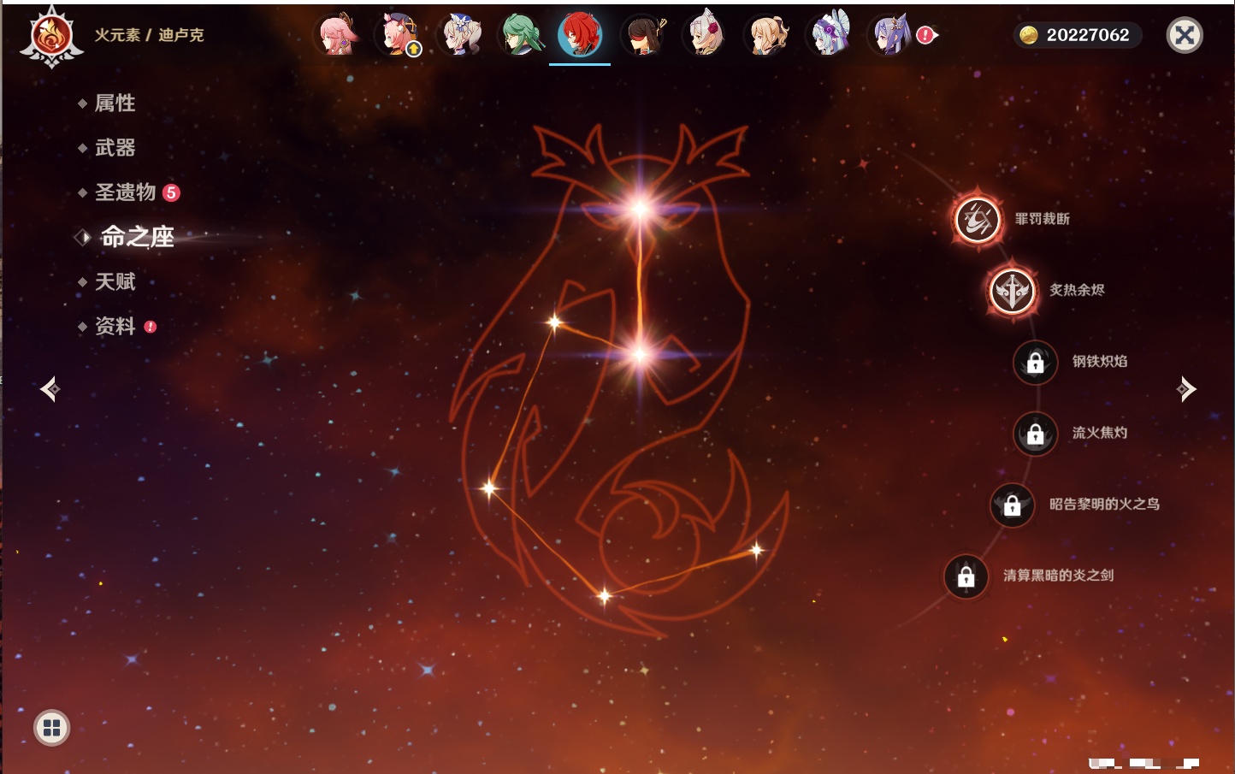Open the 炙热余烬 constellation node
Screen dimensions: 1235x774
click(1012, 290)
